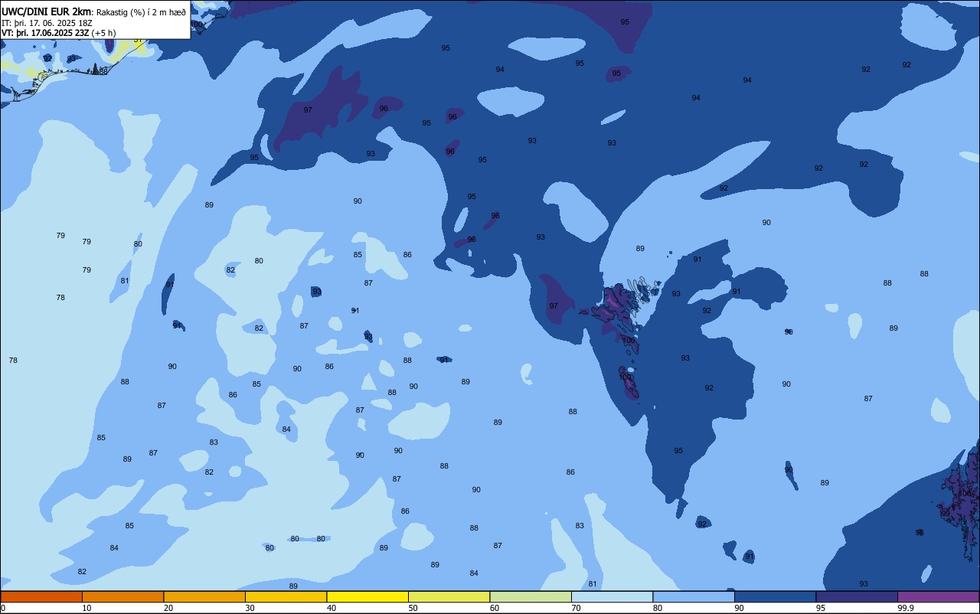
Task: Select the 'Rakastig (%) í 2 m hæð' label
Action: coord(141,11)
